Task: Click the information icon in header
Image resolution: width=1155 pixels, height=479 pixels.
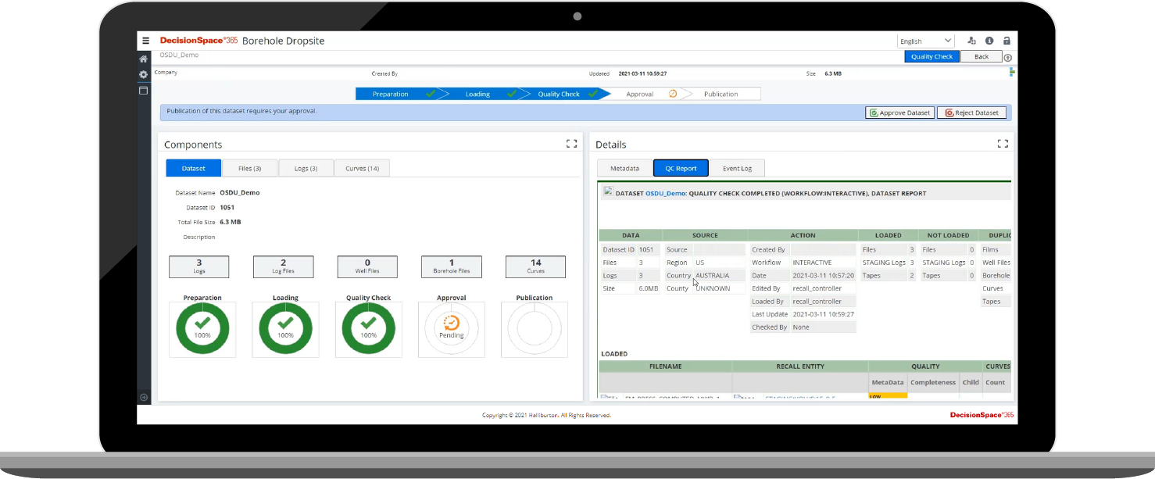Action: point(989,41)
